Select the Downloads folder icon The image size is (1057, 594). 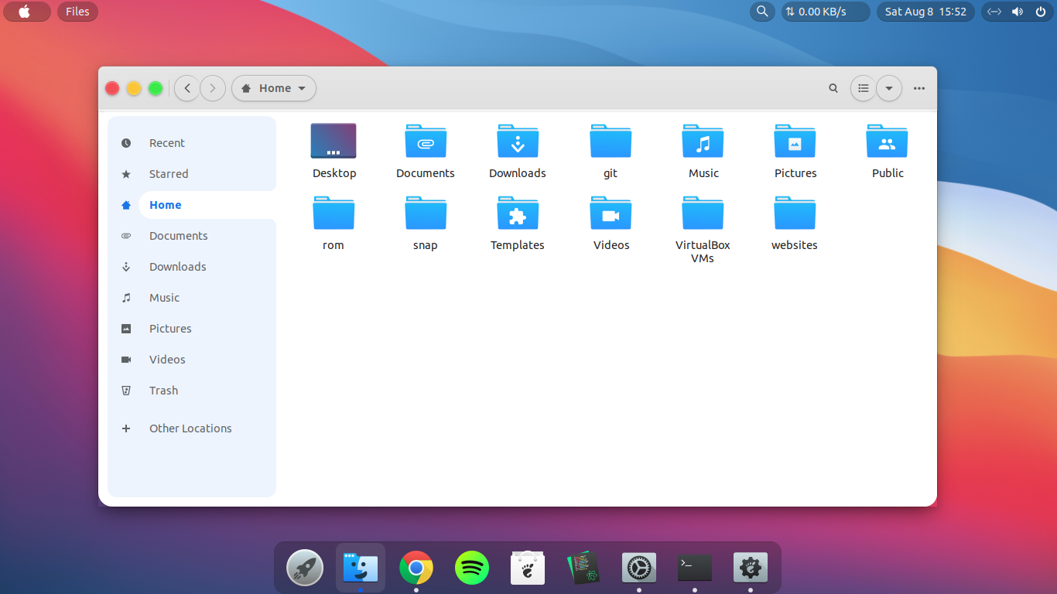[x=518, y=142]
